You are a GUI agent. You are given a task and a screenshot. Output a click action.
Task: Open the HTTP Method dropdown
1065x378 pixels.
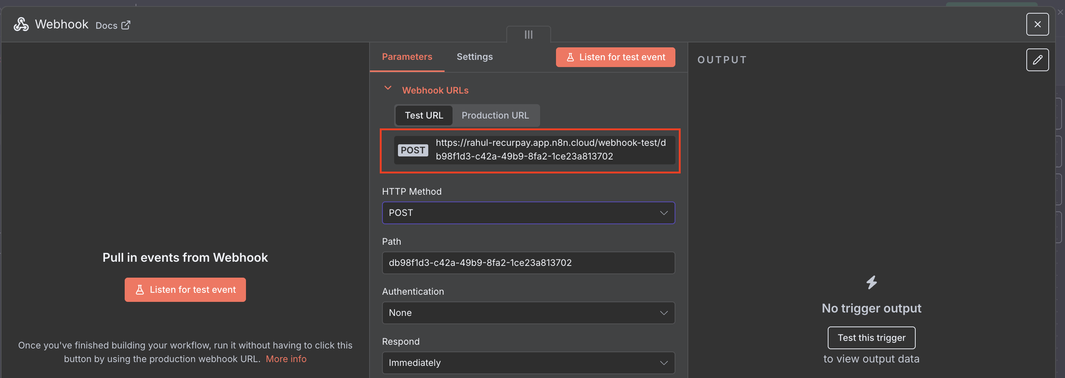click(x=528, y=213)
